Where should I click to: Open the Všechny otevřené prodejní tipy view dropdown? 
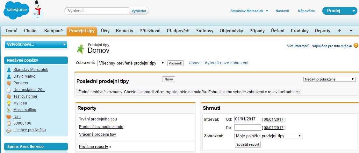[x=132, y=63]
